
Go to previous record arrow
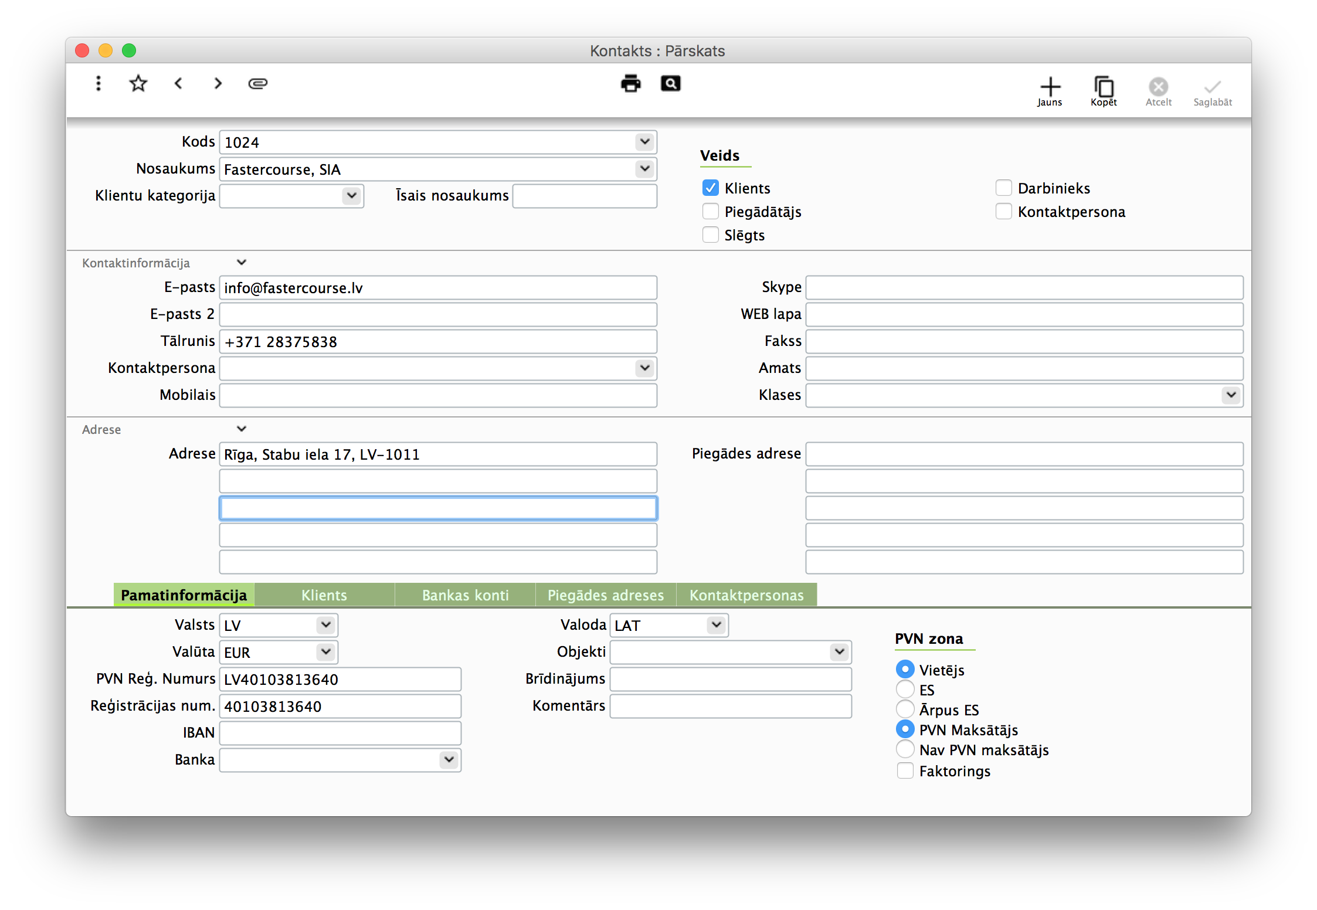tap(179, 83)
